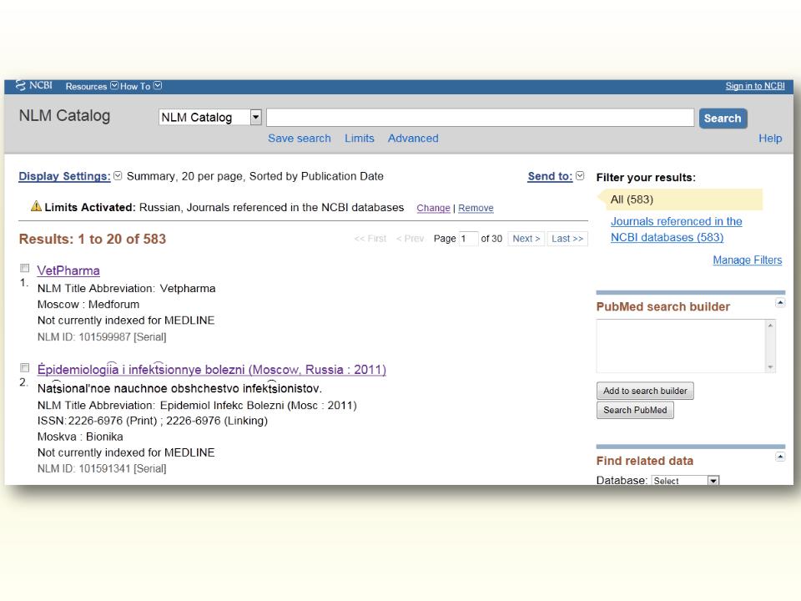Click the Save search link

[x=299, y=138]
